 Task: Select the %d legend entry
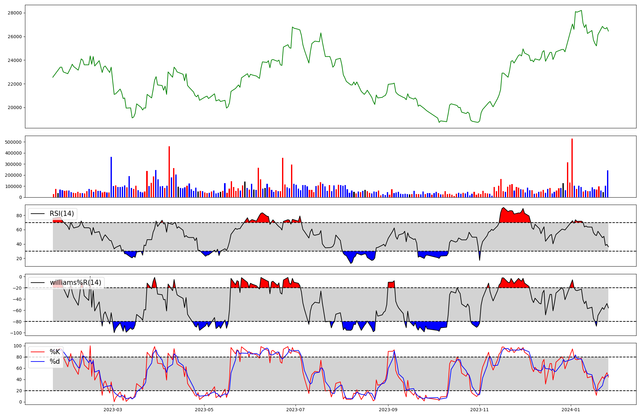(x=55, y=362)
